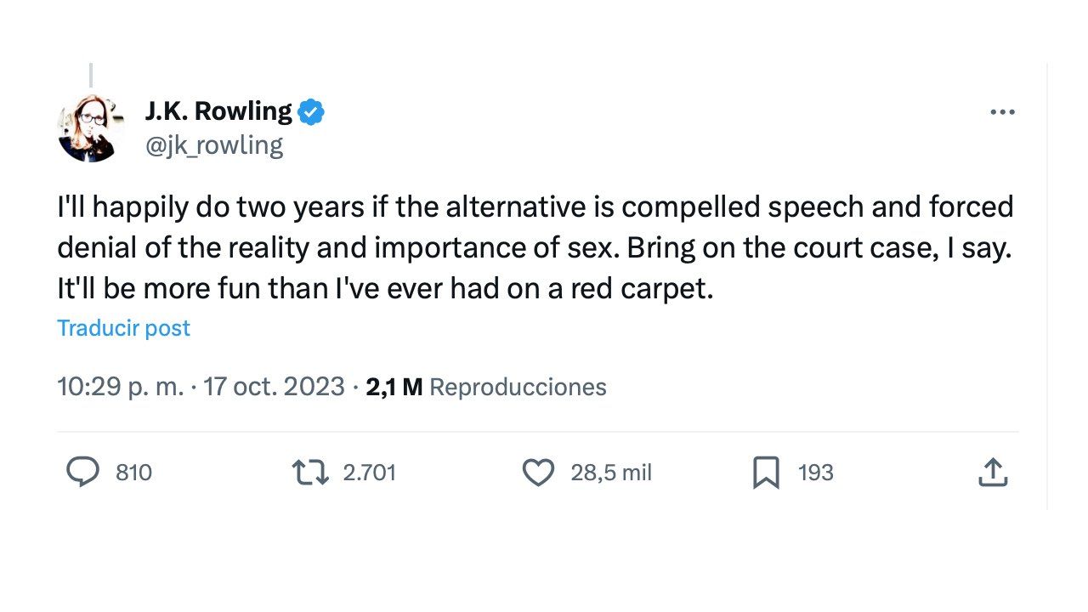The image size is (1088, 612).
Task: Click the share upload arrow icon
Action: (x=992, y=473)
